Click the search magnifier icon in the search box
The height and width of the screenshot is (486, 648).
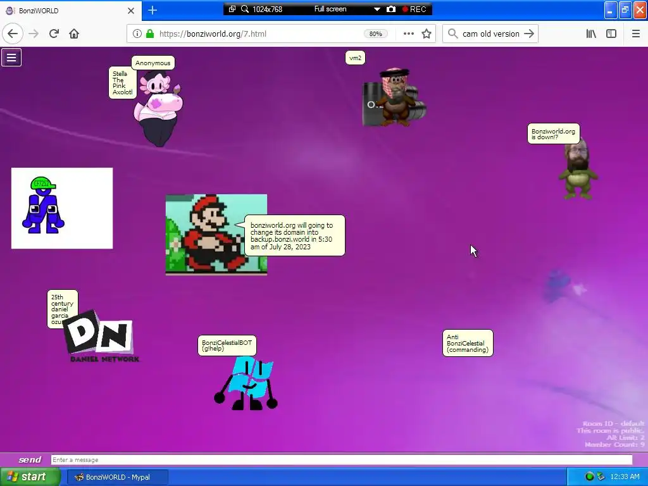point(452,34)
